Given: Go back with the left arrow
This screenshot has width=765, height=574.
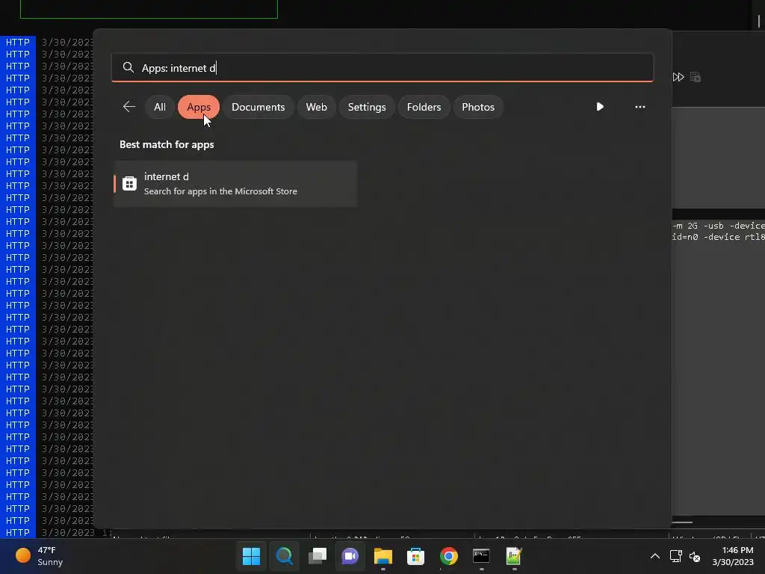Looking at the screenshot, I should pyautogui.click(x=128, y=106).
